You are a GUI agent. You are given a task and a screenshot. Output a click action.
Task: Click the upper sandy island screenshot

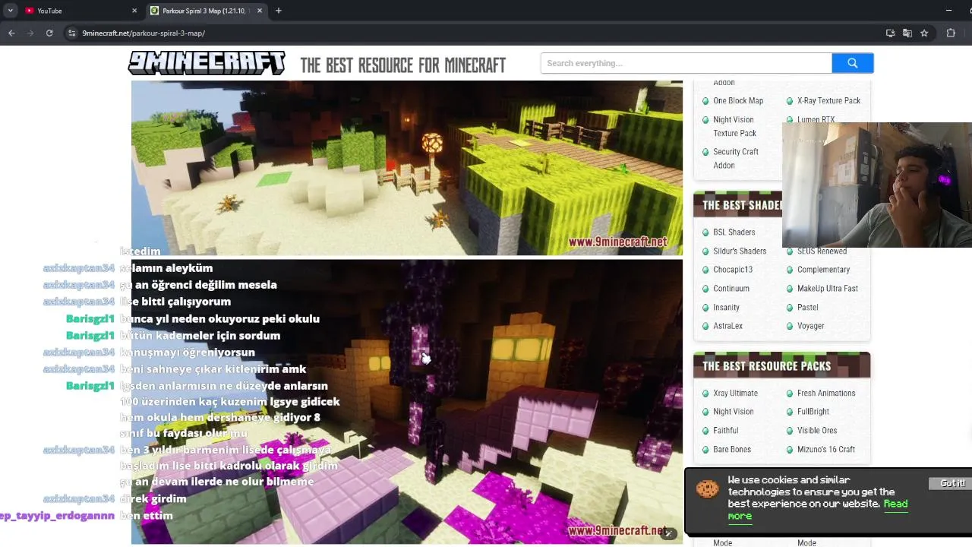407,167
